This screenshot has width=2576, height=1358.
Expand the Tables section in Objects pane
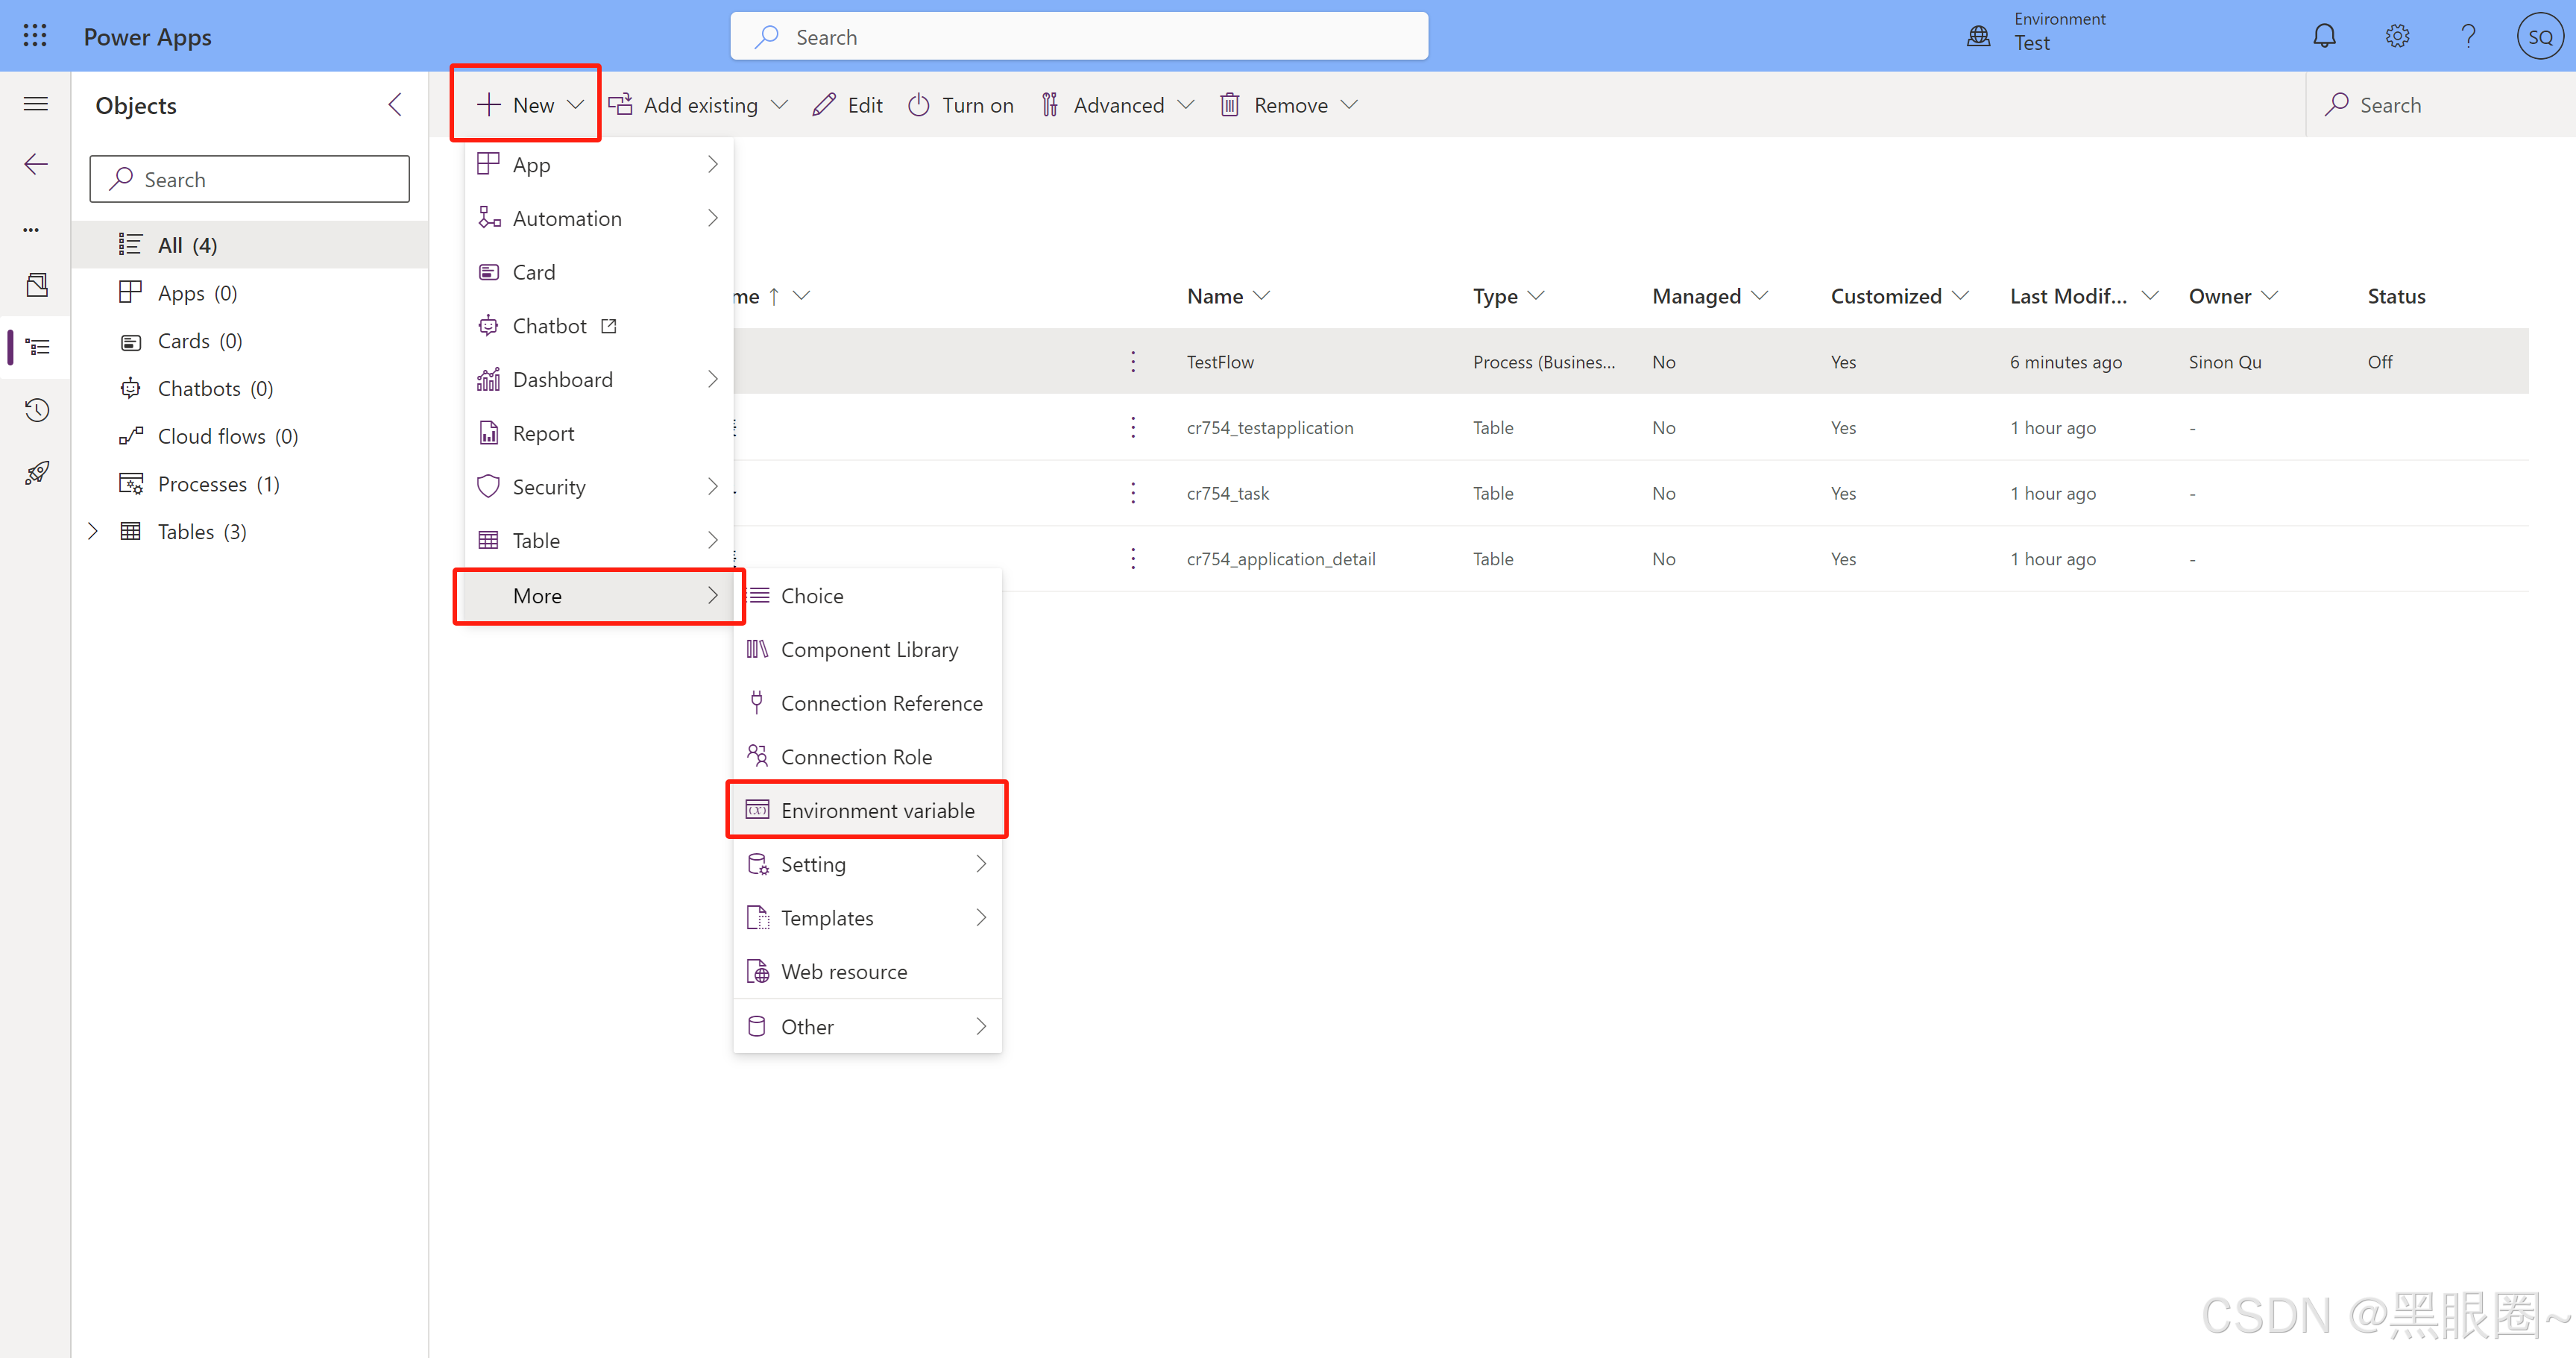point(93,531)
